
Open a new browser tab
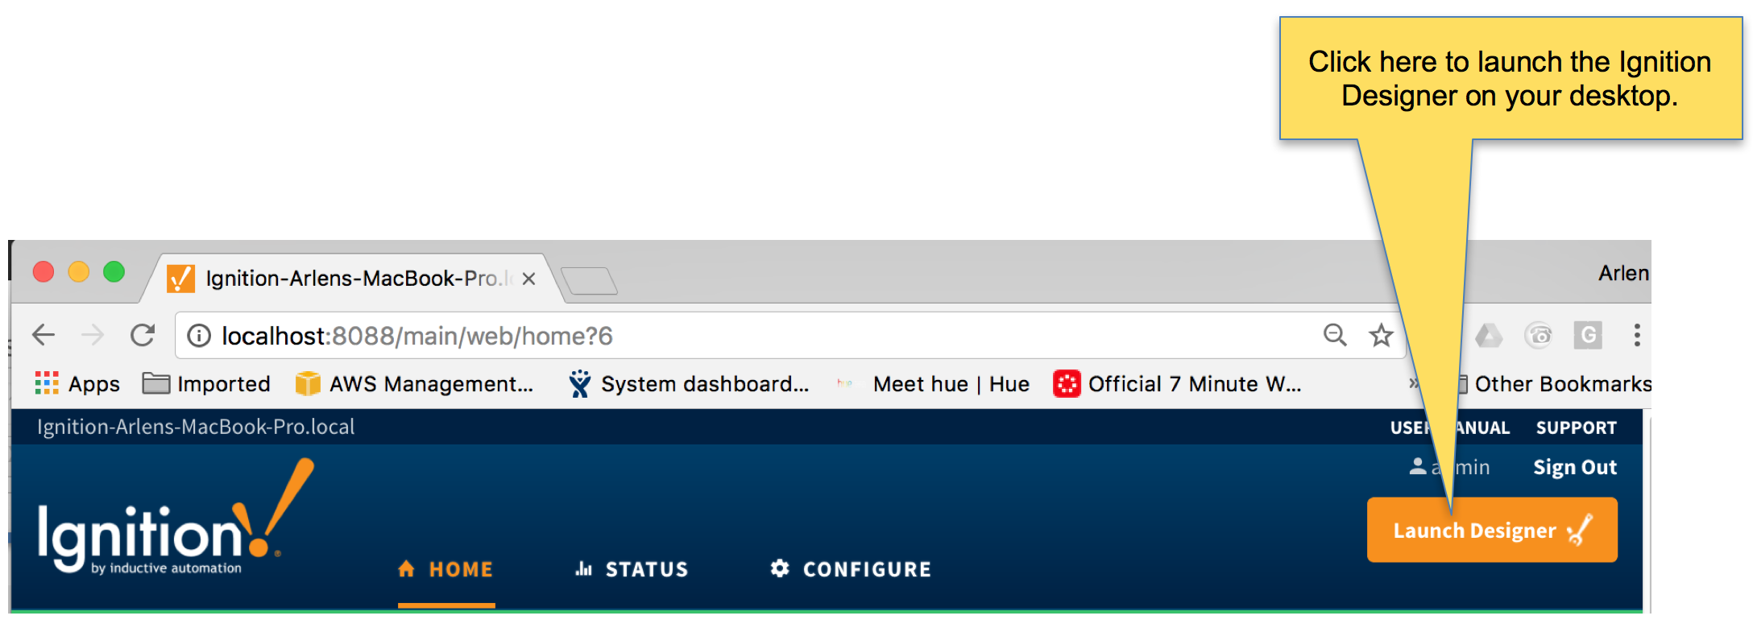point(589,281)
